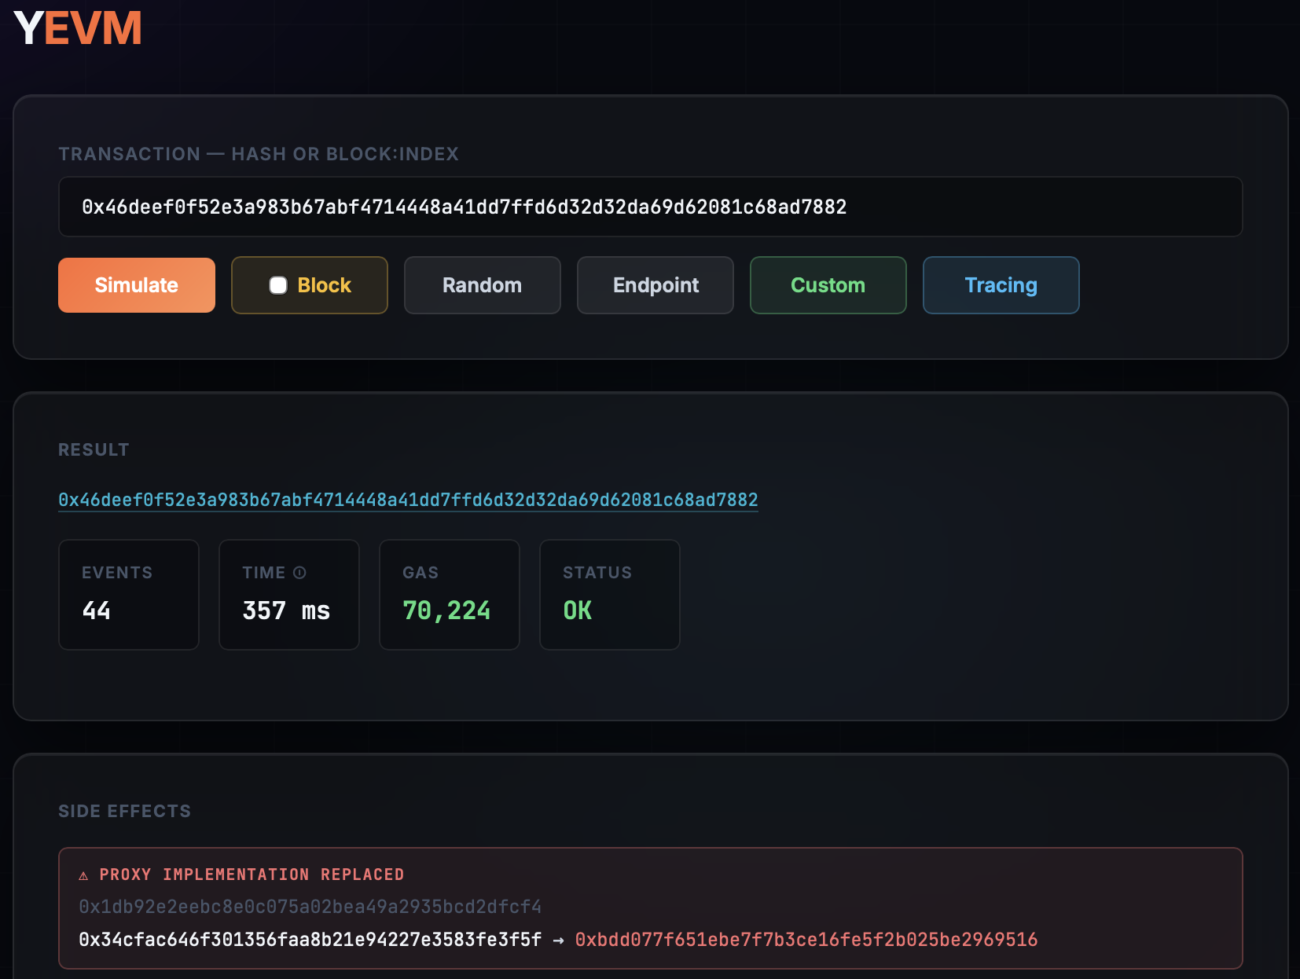
Task: Click the Events count 44
Action: coord(97,610)
